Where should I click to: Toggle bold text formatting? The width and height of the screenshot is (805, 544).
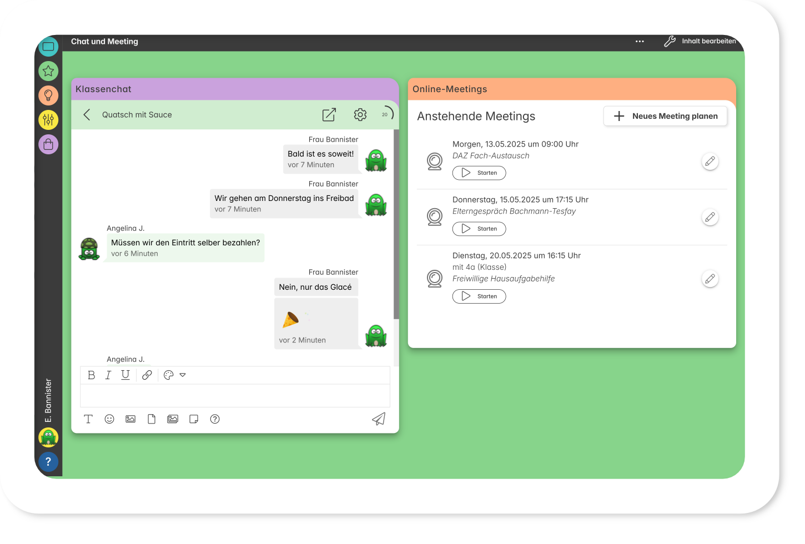point(92,375)
